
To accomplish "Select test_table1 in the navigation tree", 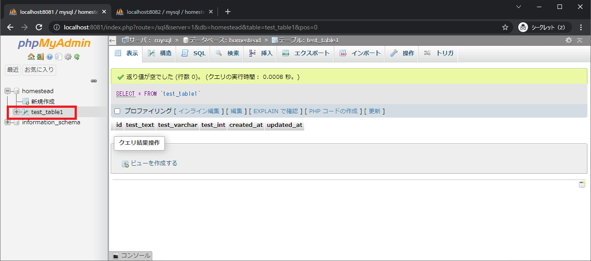I will (x=47, y=112).
